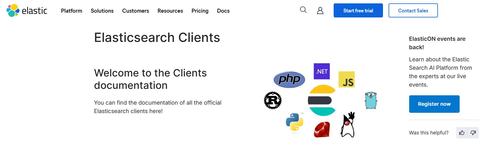
Task: Click the Welcome to the Clients documentation heading
Action: (x=150, y=79)
